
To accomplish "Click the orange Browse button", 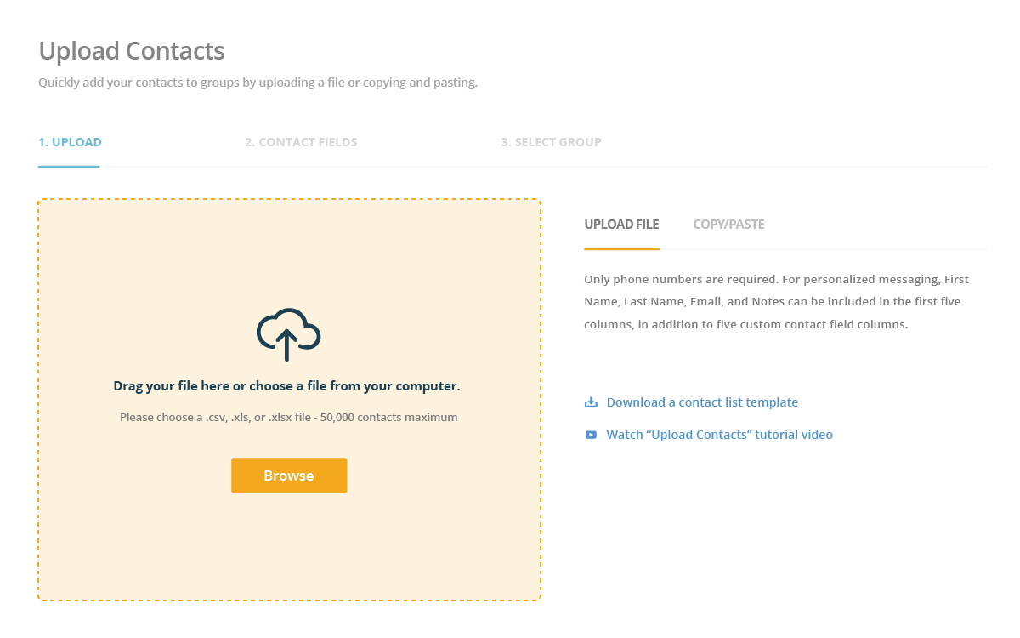I will (x=289, y=476).
